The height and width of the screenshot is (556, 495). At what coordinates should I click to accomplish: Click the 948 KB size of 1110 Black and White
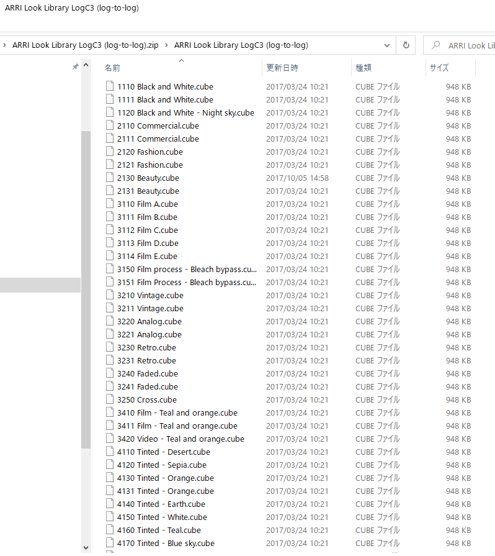pyautogui.click(x=458, y=86)
